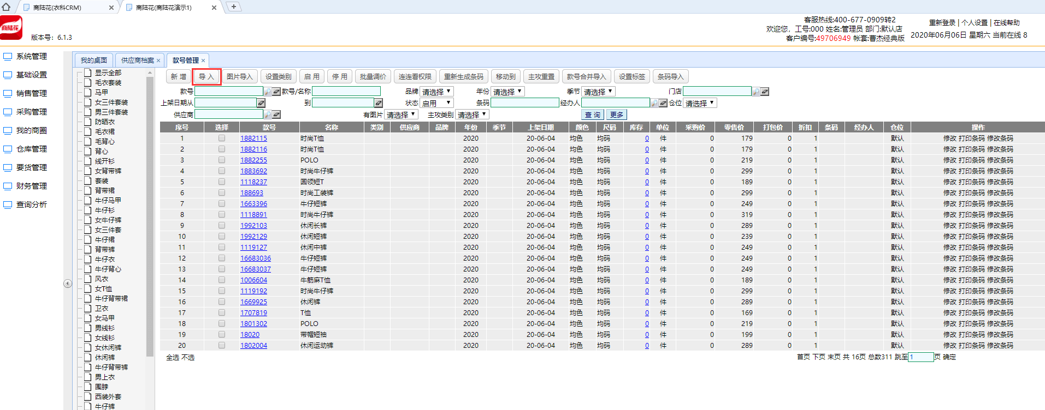Click the 条码 input field
1045x410 pixels.
(x=524, y=103)
